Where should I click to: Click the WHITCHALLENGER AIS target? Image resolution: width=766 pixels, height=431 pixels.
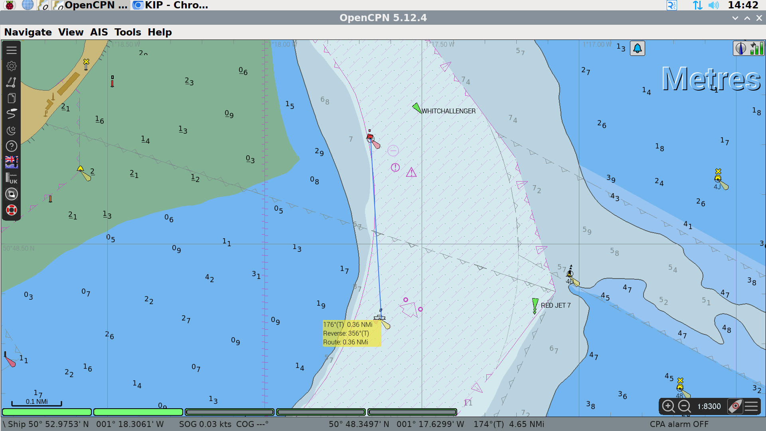click(x=417, y=108)
